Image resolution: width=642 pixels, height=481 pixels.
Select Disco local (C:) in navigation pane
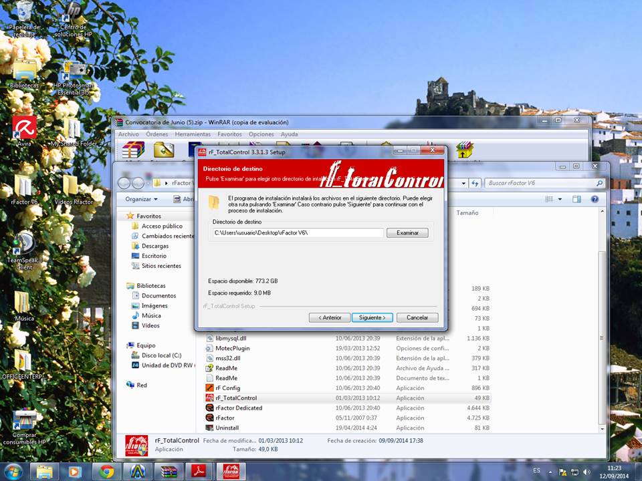tap(161, 355)
